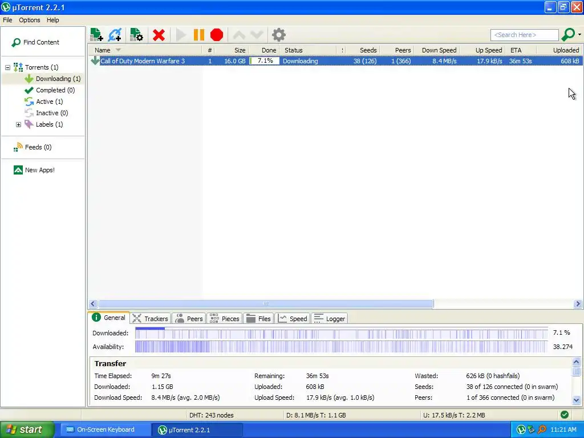Click the Start torrent play icon

(181, 35)
